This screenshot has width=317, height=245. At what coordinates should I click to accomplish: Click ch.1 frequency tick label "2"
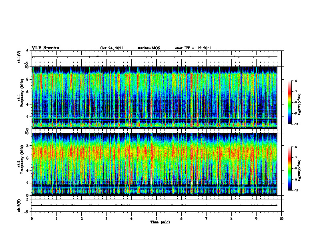click(28, 116)
